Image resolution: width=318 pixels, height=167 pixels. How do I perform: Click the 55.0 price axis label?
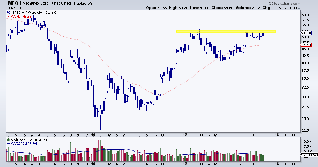[x=305, y=25]
